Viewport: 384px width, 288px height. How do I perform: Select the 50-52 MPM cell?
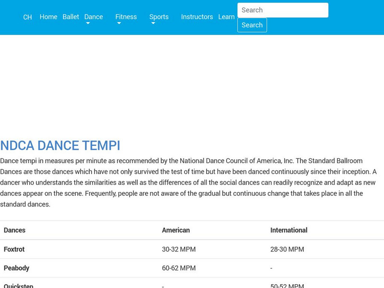[287, 286]
